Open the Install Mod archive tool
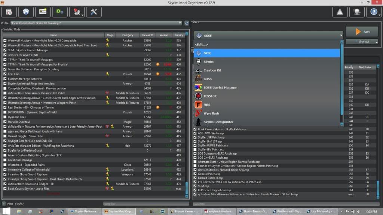The image size is (383, 215). pos(9,12)
